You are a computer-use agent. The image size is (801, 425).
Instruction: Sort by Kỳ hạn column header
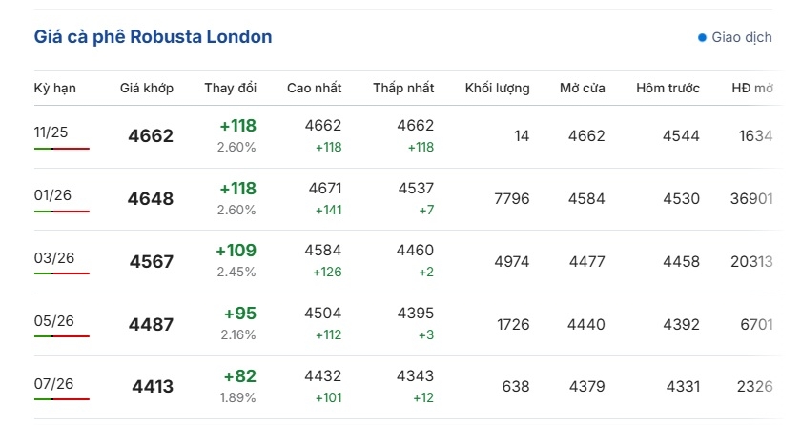pos(54,88)
